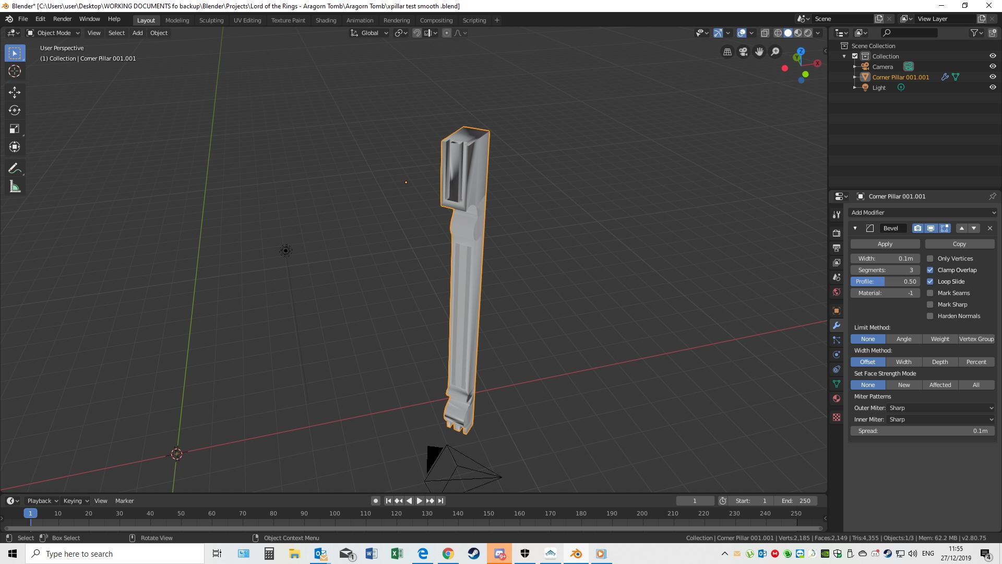Toggle Clamp Overlap checkbox in Bevel modifier
Screen dimensions: 1002x564
(x=931, y=270)
